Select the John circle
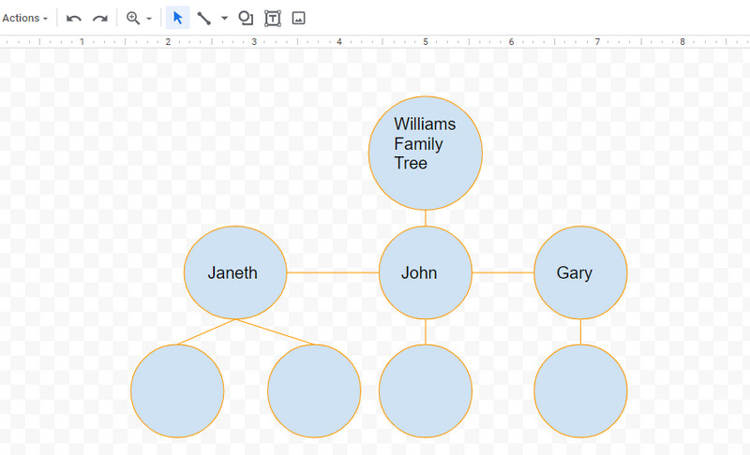The image size is (750, 455). click(426, 272)
